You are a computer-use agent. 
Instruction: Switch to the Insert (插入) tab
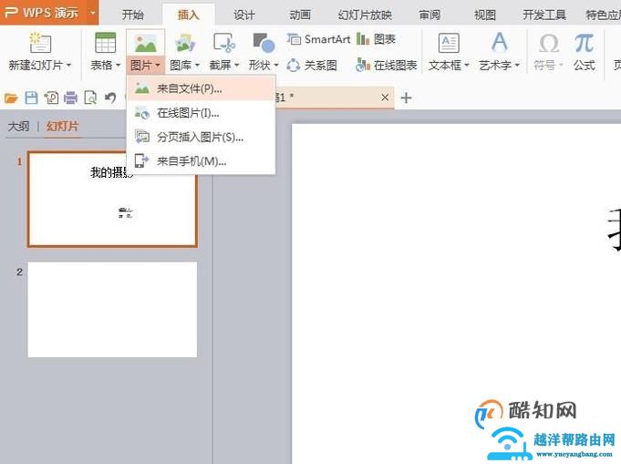188,15
